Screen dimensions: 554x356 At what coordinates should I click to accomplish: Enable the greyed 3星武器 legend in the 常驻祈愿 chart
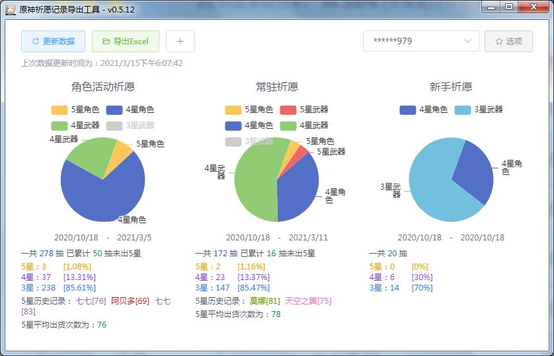249,141
